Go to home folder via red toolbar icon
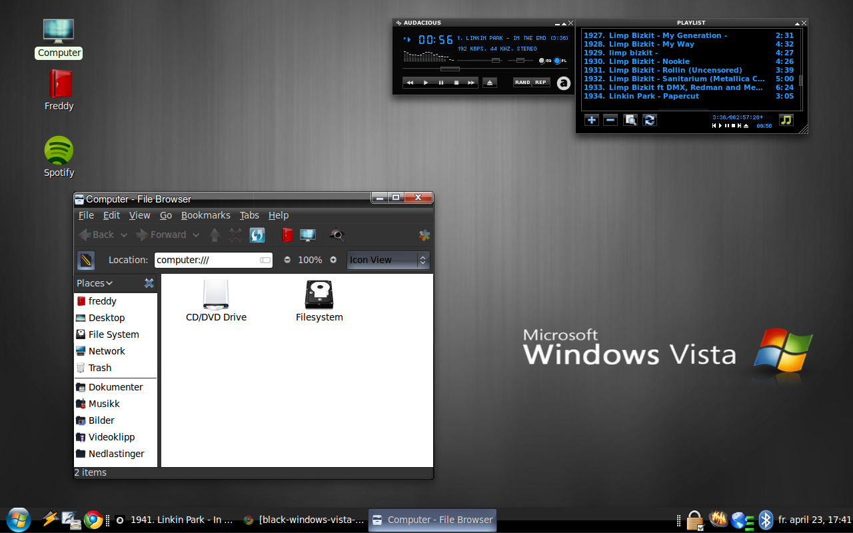 pos(288,235)
